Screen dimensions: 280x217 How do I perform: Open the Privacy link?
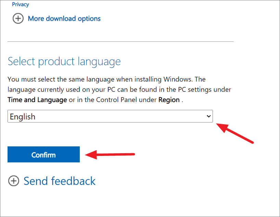[20, 4]
